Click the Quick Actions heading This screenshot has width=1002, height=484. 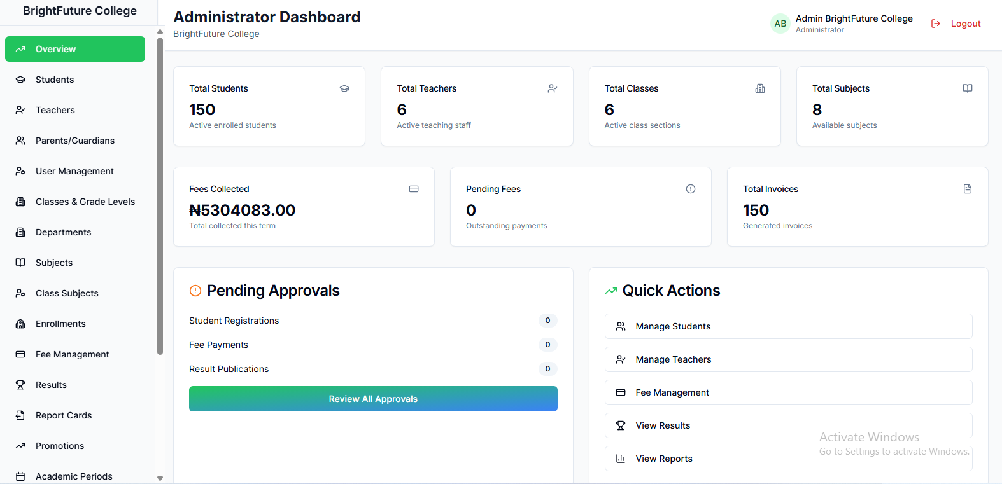point(671,291)
